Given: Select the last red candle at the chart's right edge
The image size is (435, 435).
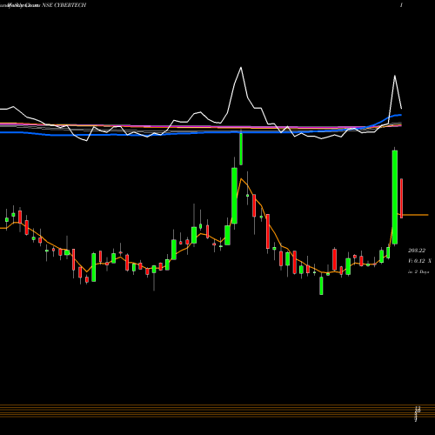Looking at the screenshot, I should 402,198.
